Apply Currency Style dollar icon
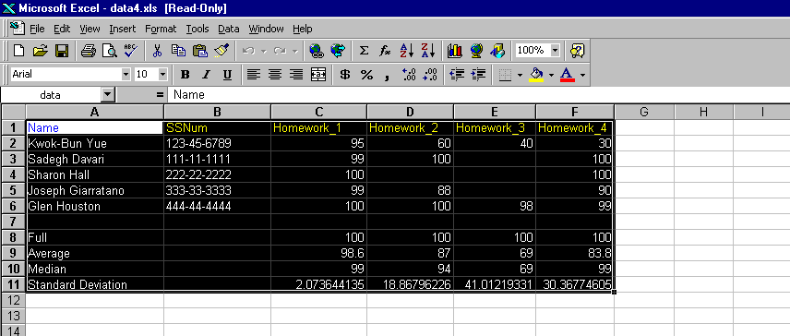 345,75
